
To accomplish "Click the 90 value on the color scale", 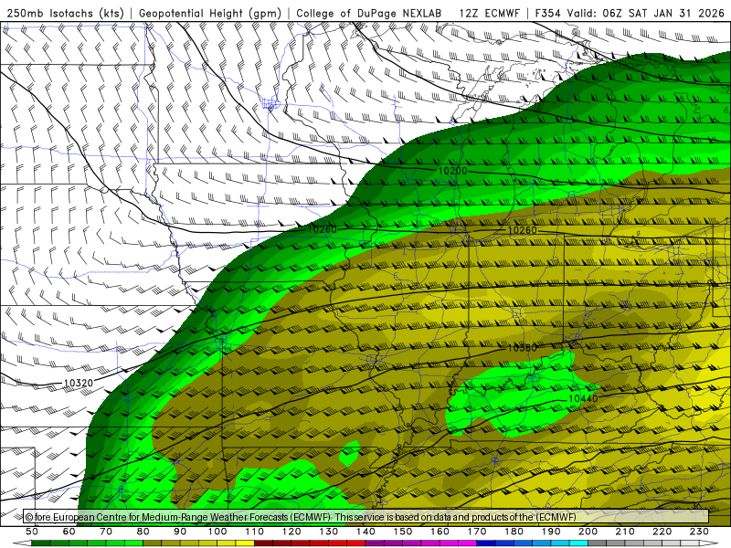I will [x=180, y=532].
